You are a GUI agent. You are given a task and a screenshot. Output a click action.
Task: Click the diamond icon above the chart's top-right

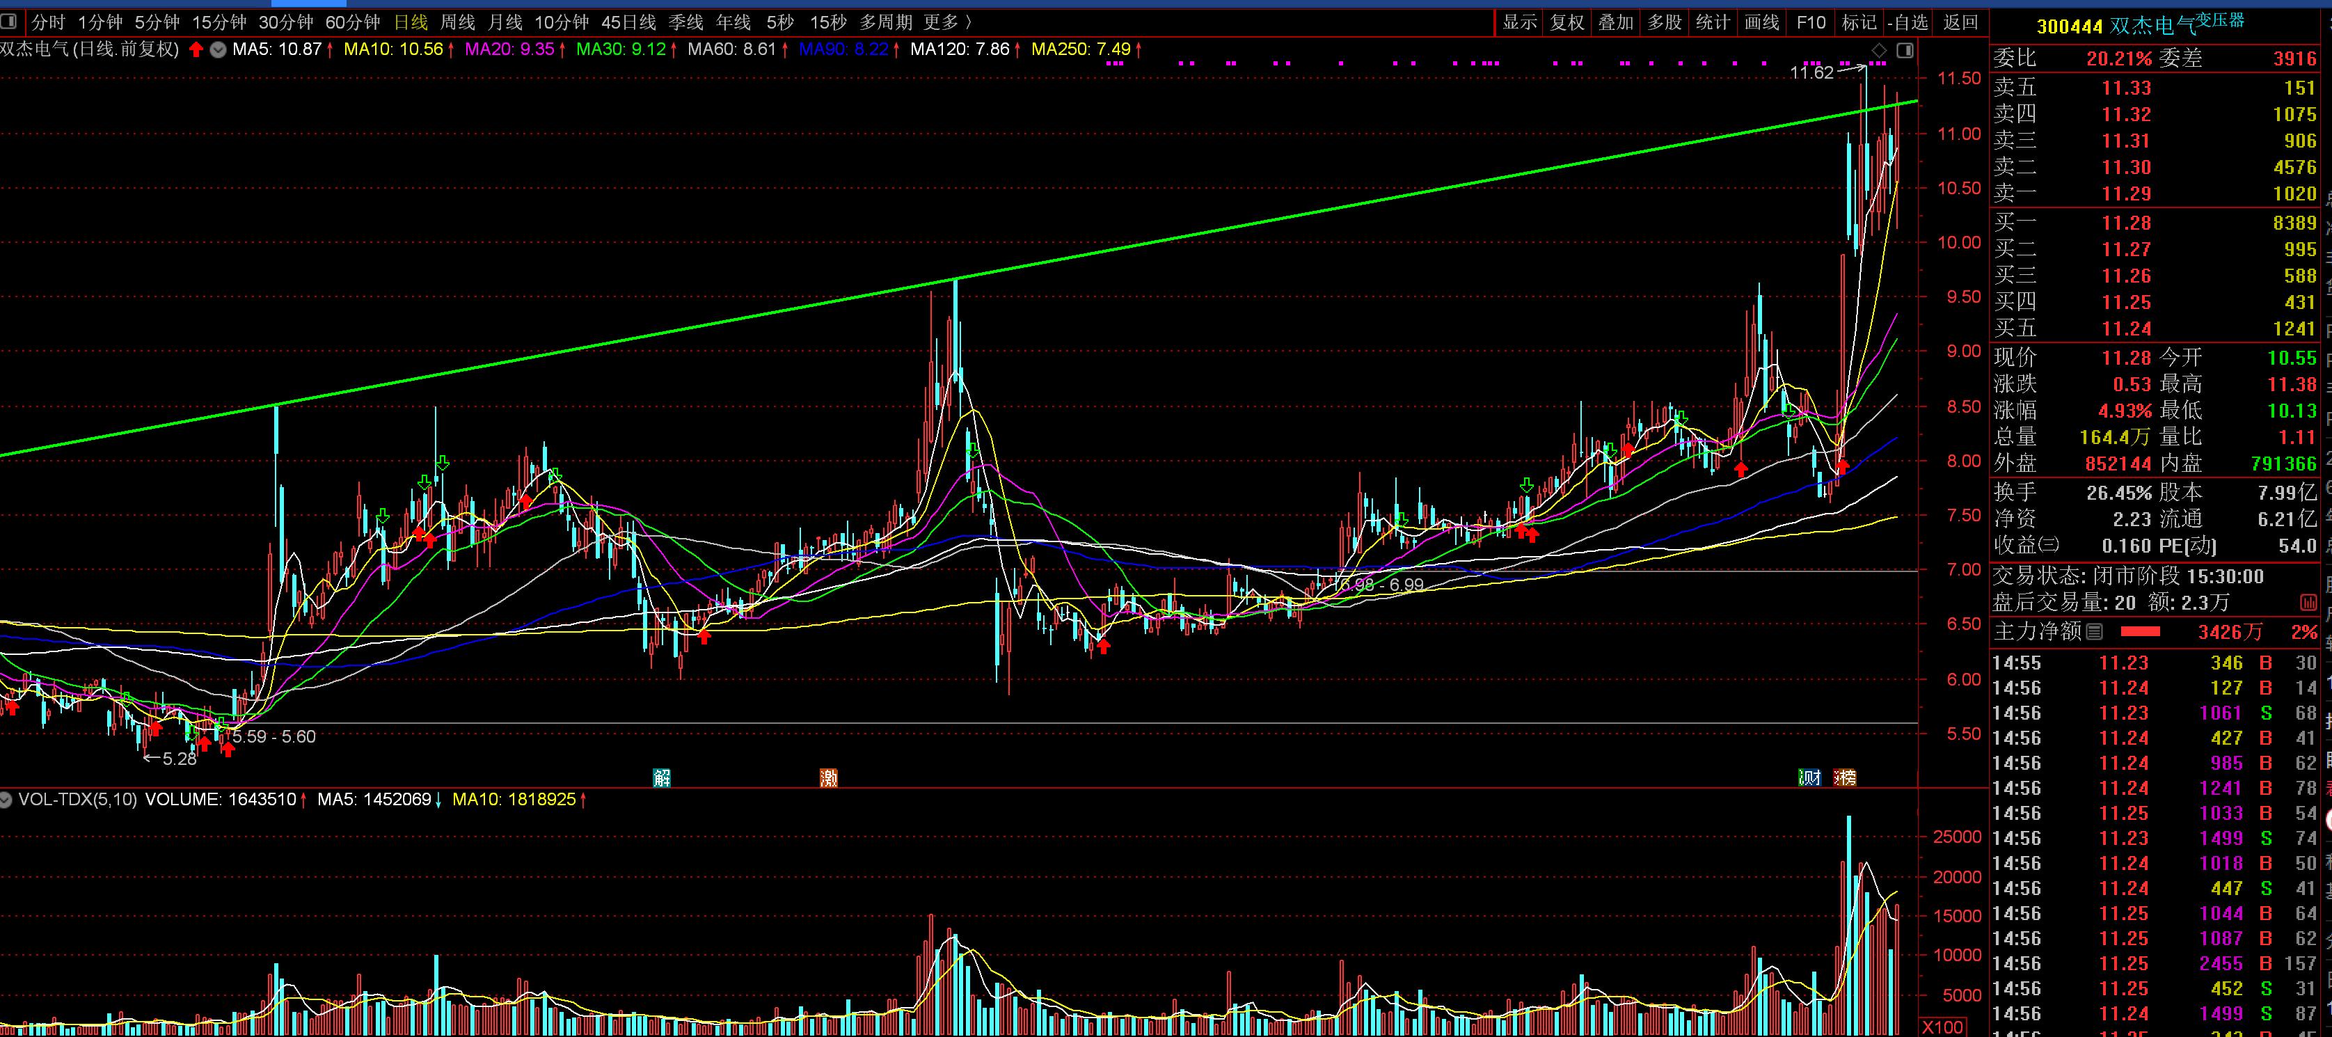point(1880,51)
